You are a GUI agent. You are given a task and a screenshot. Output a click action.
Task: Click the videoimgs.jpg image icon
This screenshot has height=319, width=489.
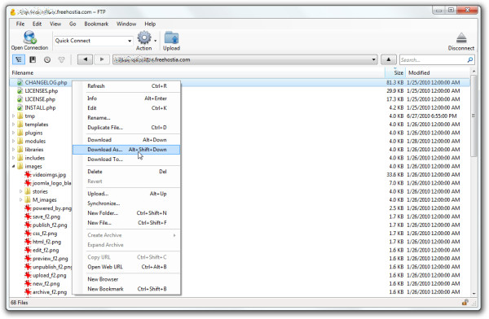[x=28, y=175]
